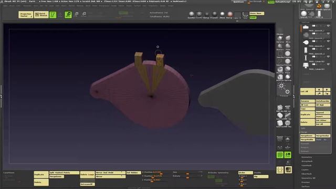The image size is (336, 189).
Task: Click Mirror And Weld button
Action: [x=110, y=173]
